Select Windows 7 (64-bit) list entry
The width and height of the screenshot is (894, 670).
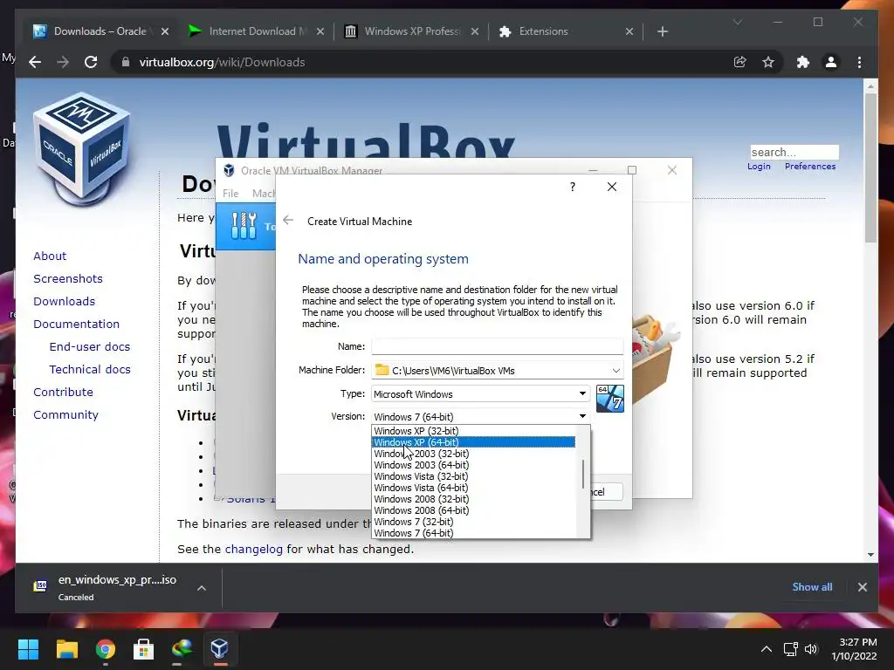(x=474, y=533)
